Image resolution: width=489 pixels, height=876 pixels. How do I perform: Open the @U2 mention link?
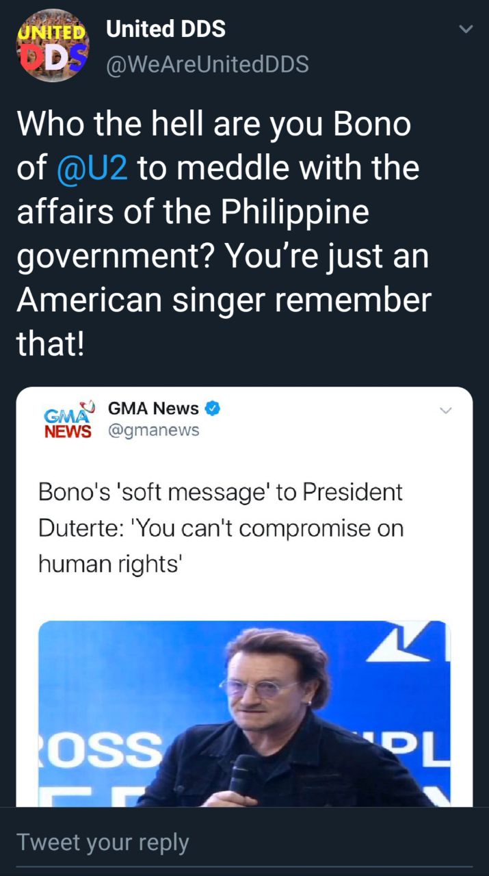[100, 167]
